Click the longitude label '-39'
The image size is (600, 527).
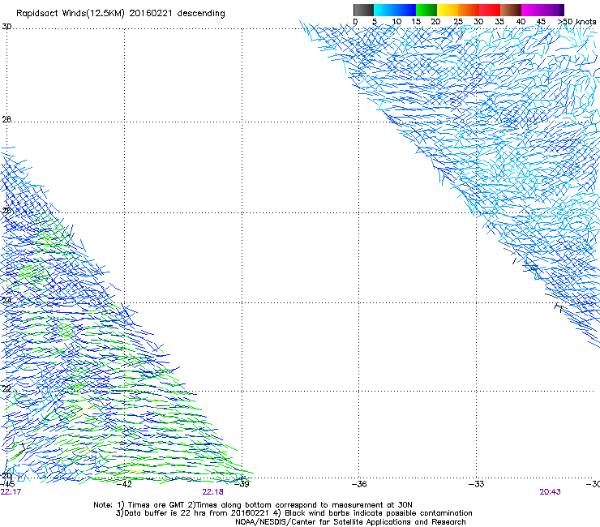[242, 484]
